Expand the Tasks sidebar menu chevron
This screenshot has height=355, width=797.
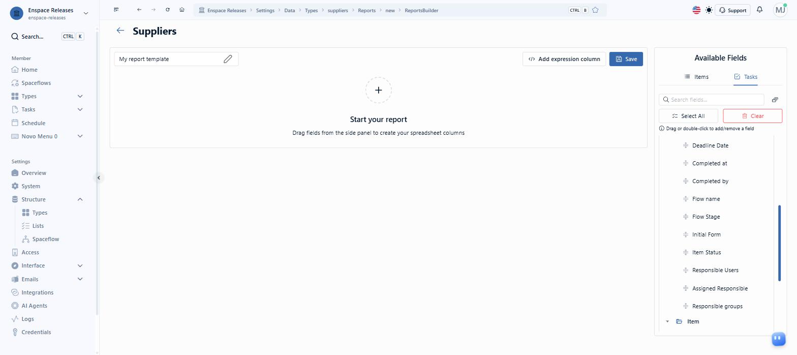coord(80,109)
